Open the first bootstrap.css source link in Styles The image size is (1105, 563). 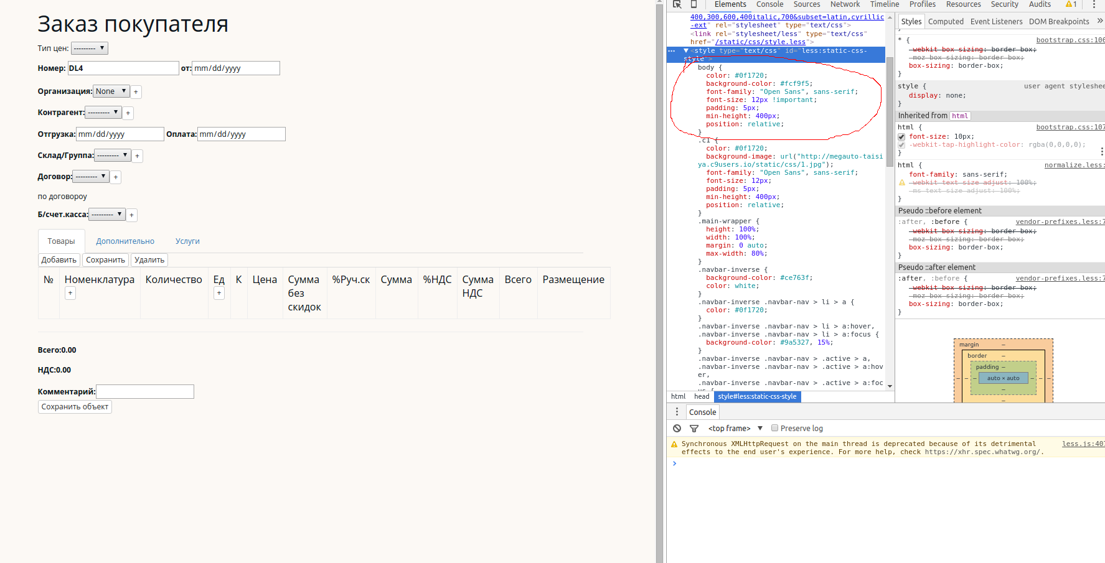1070,40
